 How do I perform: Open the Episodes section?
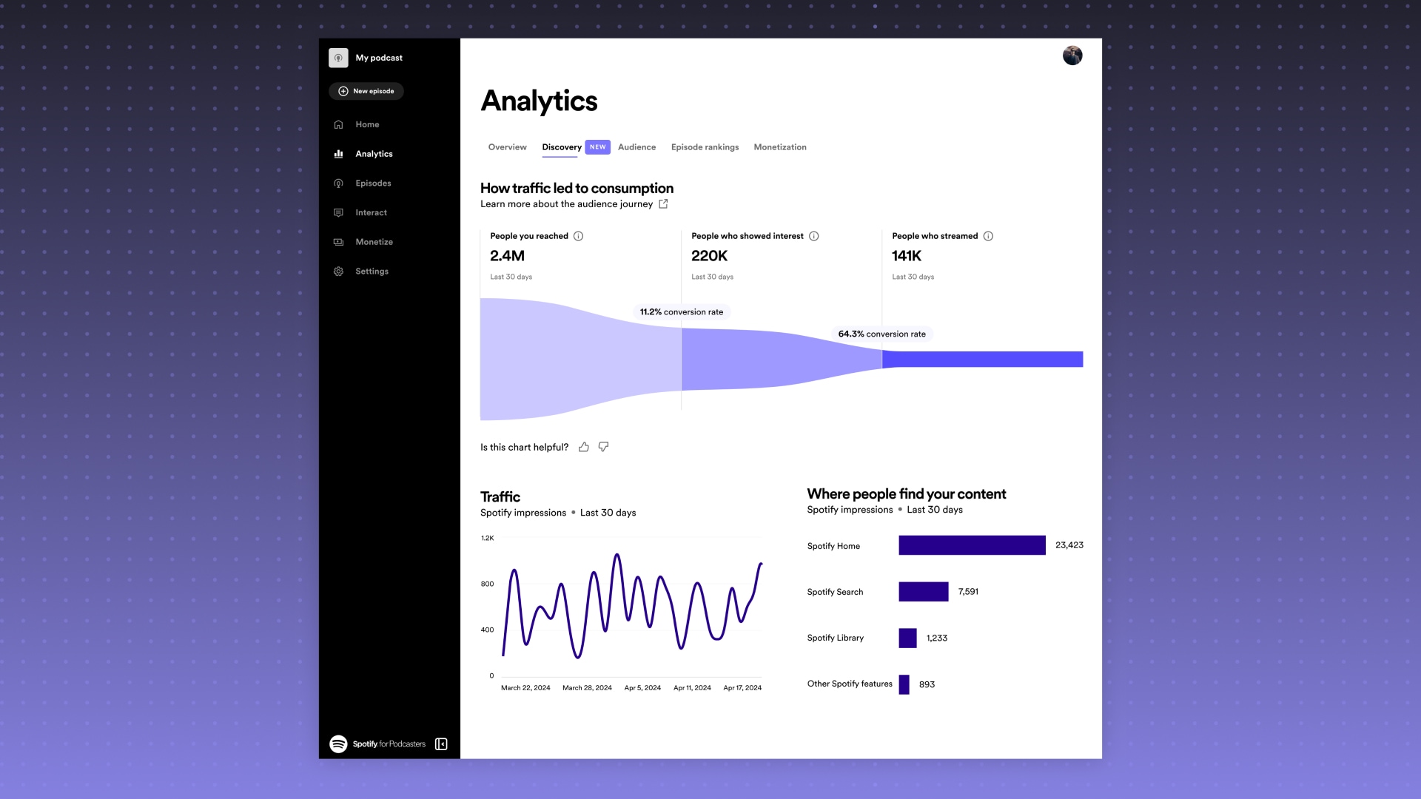click(x=372, y=183)
